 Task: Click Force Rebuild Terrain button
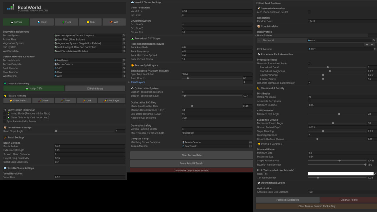pos(191,163)
